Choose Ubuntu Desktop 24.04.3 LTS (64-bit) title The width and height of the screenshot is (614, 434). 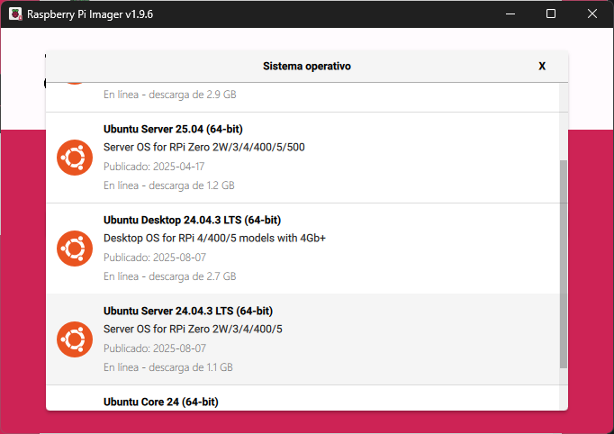tap(192, 220)
